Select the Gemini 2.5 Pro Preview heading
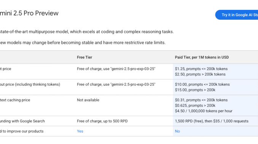Screen dimensions: 258x144 coord(29,13)
